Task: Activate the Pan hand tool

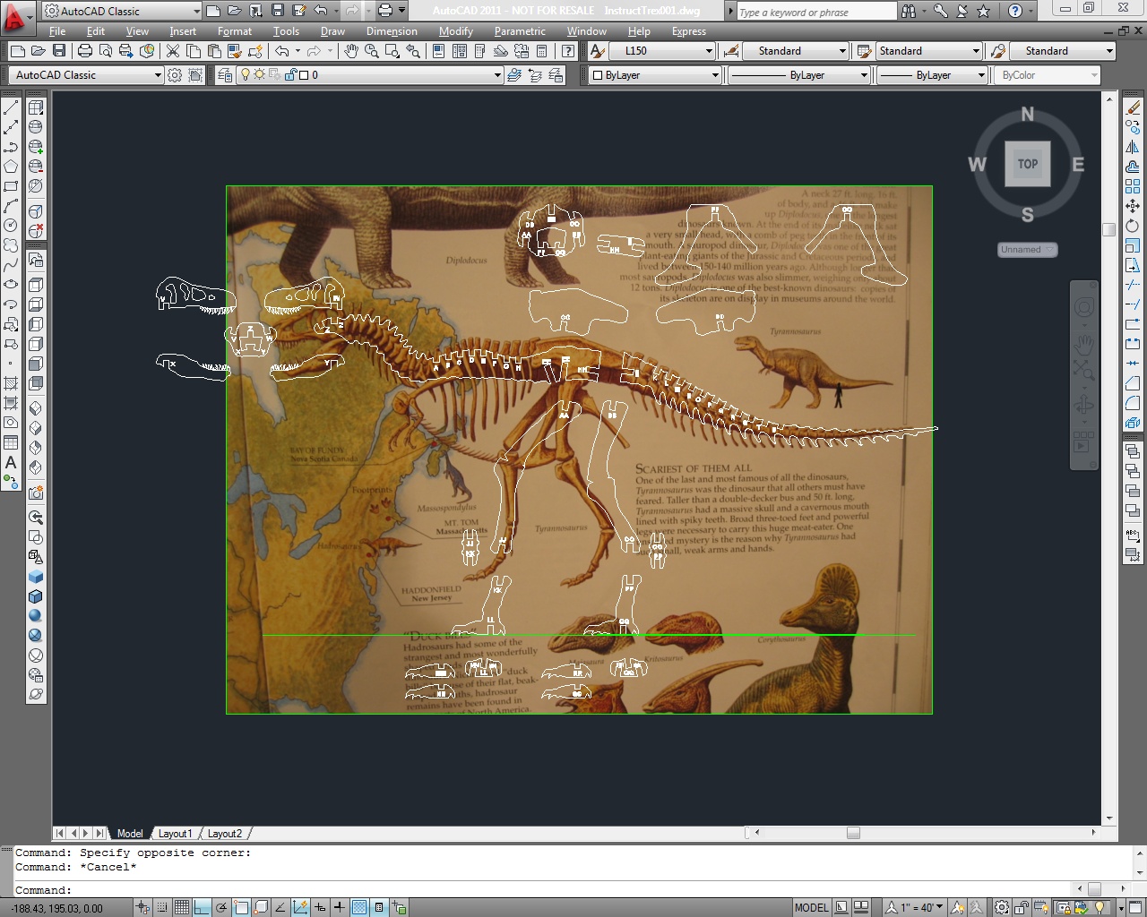Action: pyautogui.click(x=351, y=51)
